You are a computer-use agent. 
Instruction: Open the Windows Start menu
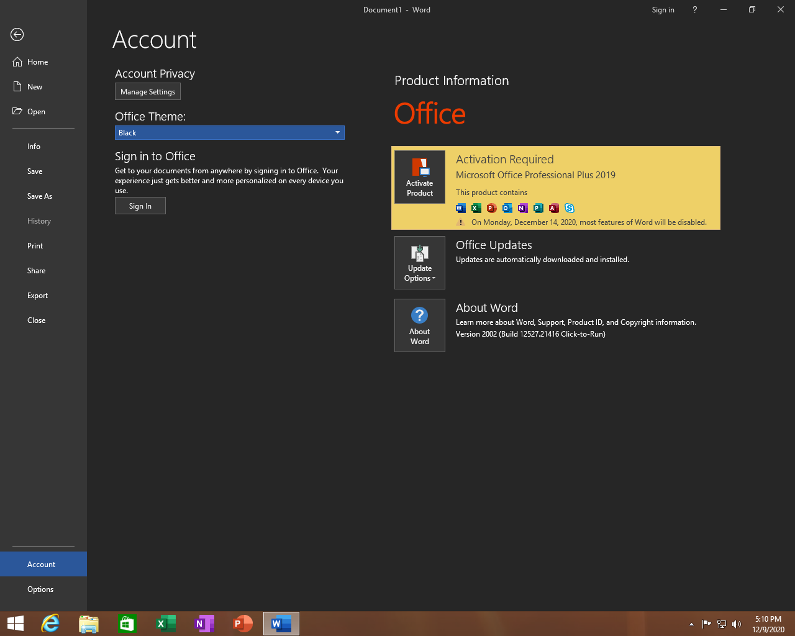click(16, 624)
